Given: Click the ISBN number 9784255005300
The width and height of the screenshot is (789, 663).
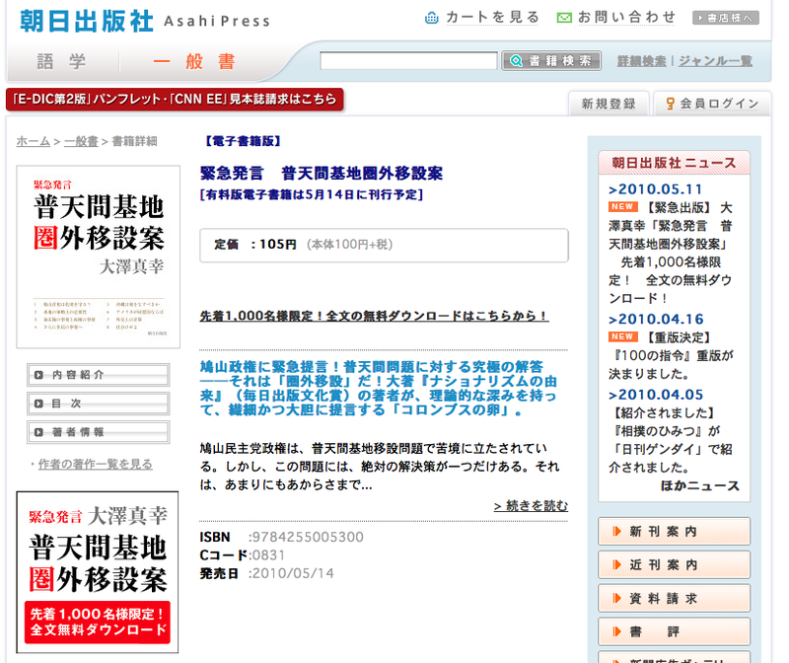Looking at the screenshot, I should (x=308, y=537).
